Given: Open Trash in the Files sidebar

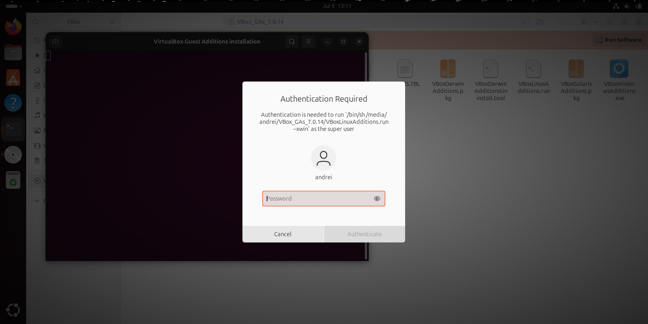Looking at the screenshot, I should coord(37,161).
